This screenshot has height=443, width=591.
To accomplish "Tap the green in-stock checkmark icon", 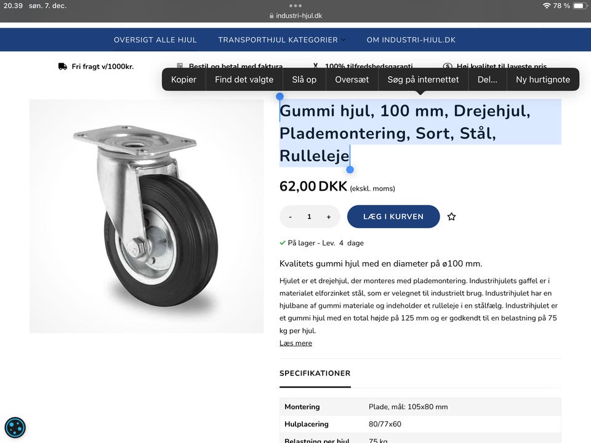I will pos(283,243).
